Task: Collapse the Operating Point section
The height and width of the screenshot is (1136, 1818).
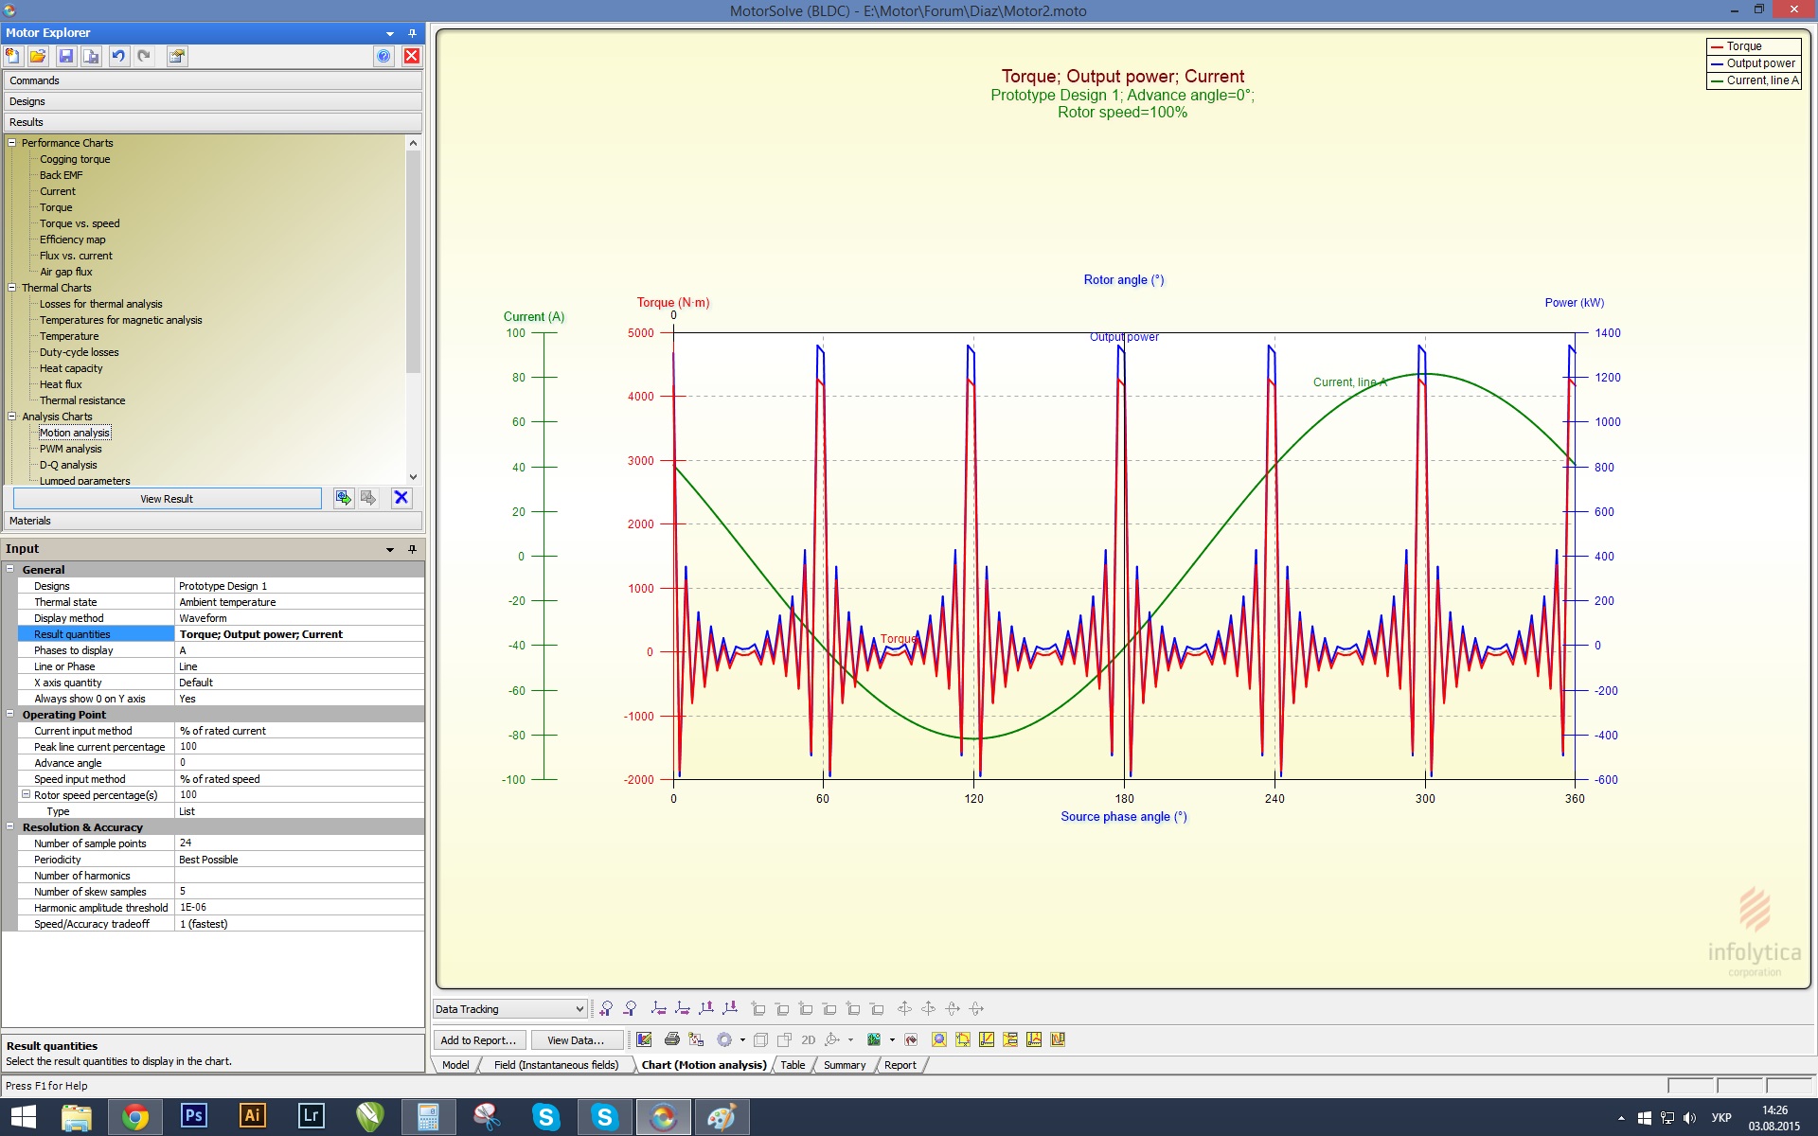Action: 10,715
